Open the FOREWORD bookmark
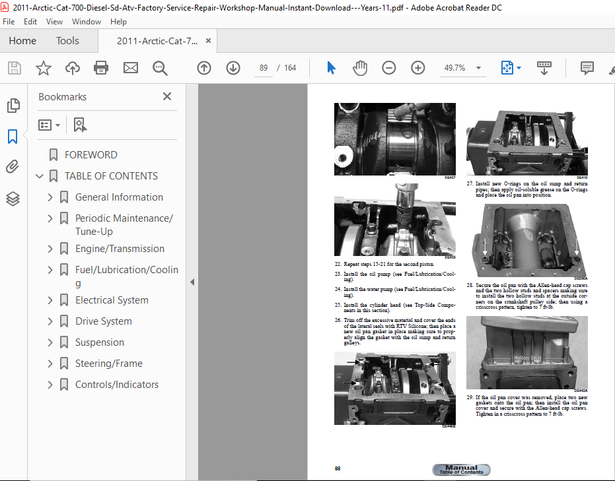 [x=91, y=155]
